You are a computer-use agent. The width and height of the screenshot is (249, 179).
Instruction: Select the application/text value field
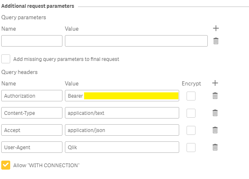click(122, 113)
